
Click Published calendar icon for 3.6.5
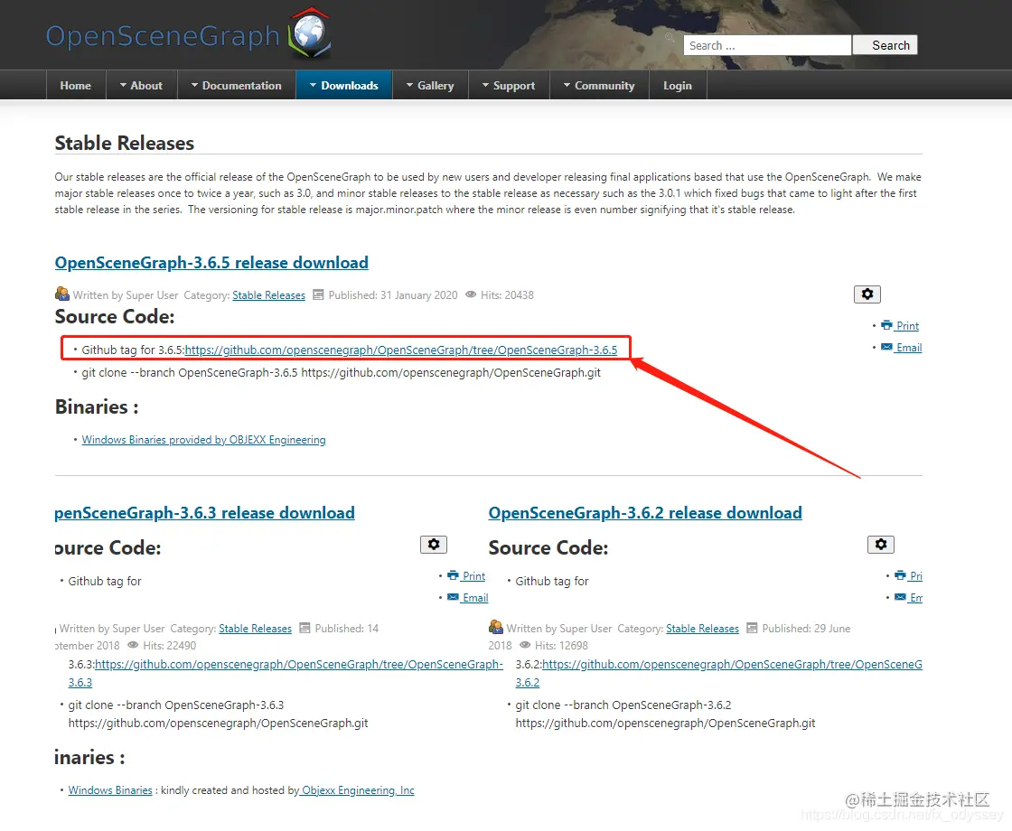coord(318,294)
